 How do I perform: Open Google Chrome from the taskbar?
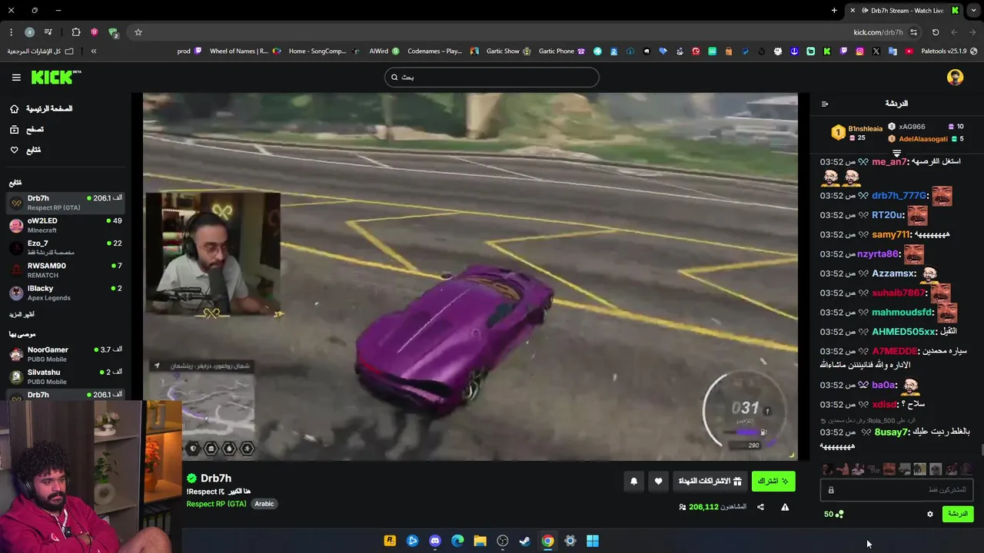[547, 541]
